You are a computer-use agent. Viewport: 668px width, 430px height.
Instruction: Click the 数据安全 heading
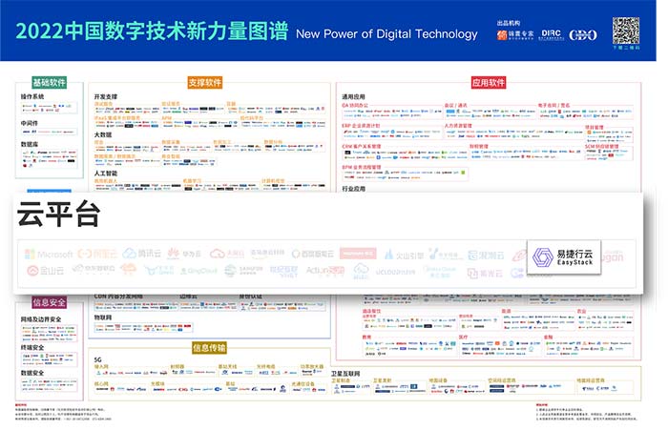point(32,373)
